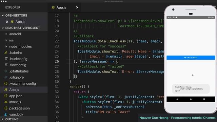
Task: Click the .buckconfig file icon
Action: tap(6, 59)
